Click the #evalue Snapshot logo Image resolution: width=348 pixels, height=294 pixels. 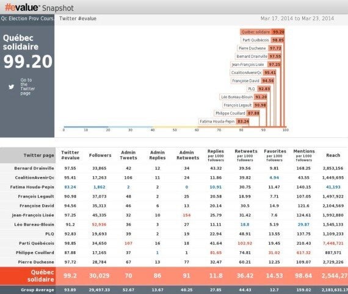pos(40,8)
